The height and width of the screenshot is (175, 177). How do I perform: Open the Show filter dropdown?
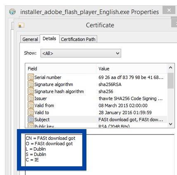point(81,53)
